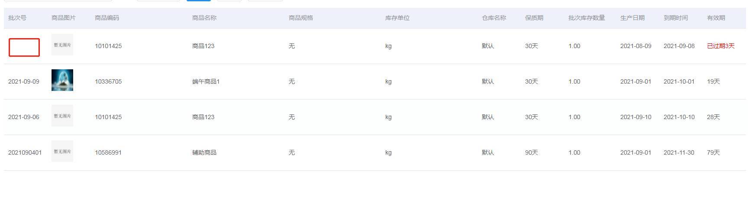
Task: Click the placeholder image in the expired row
Action: click(62, 45)
